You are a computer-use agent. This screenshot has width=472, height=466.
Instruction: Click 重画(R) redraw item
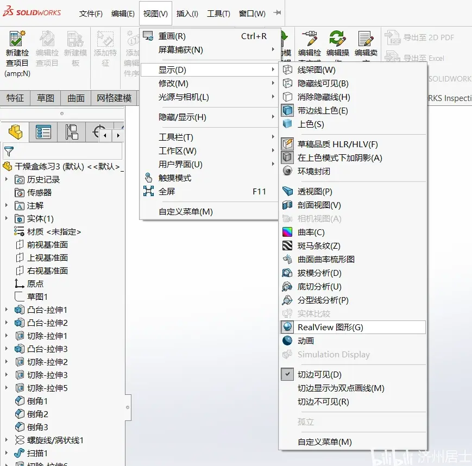(x=209, y=36)
